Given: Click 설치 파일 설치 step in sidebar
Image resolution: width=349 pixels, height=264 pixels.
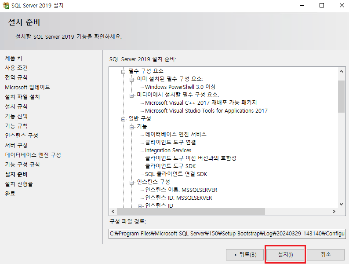Looking at the screenshot, I should 22,97.
